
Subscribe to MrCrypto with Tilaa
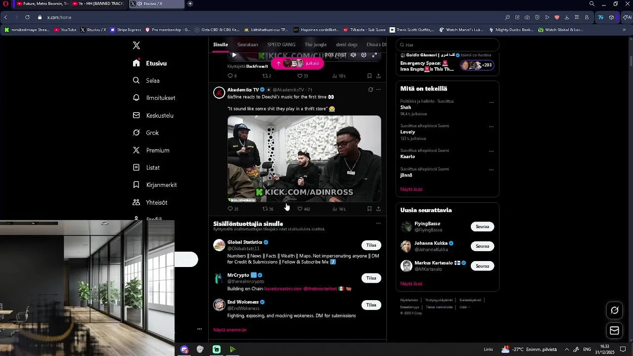(x=371, y=278)
